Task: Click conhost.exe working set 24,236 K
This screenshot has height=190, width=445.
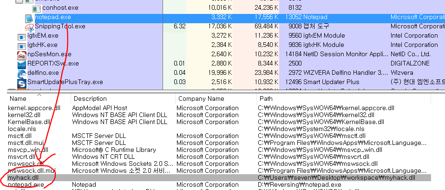Action: point(267,8)
